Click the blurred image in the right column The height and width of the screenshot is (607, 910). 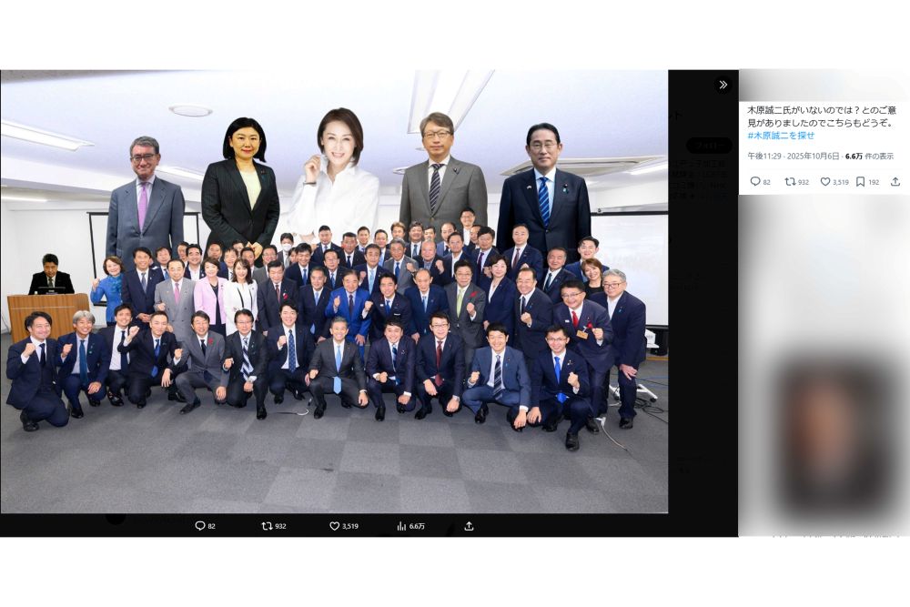pos(824,437)
